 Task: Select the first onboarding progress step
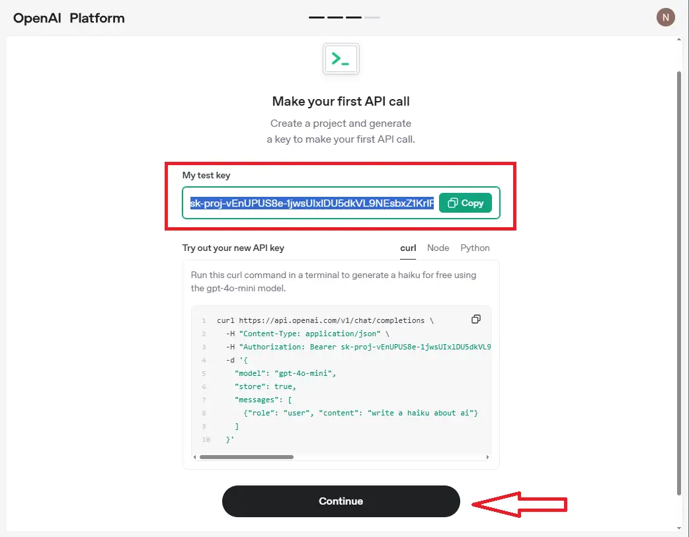coord(316,17)
